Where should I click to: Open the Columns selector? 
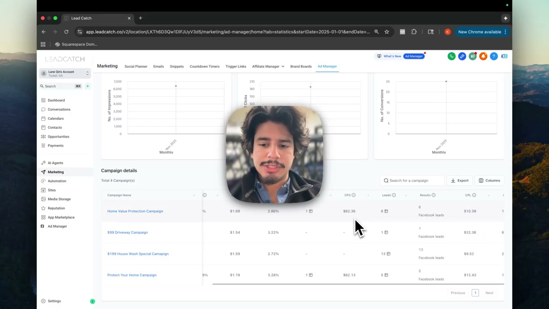tap(489, 181)
